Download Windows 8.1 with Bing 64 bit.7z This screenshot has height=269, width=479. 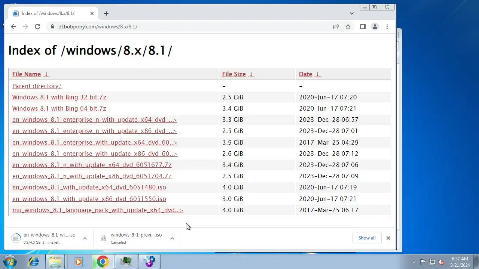59,108
